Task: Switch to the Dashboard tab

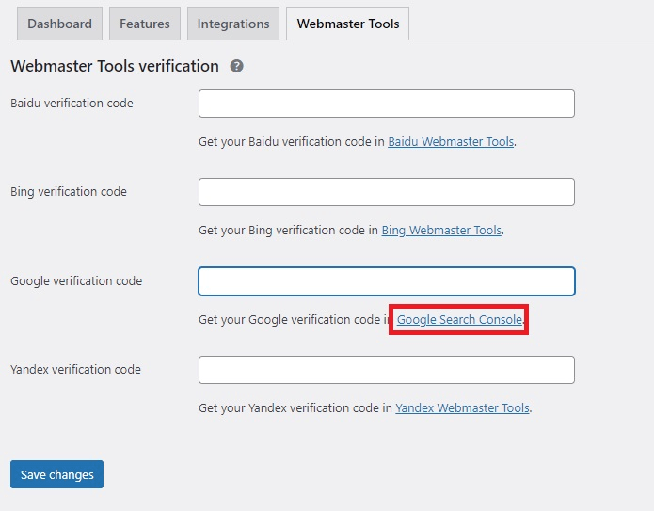Action: pos(59,24)
